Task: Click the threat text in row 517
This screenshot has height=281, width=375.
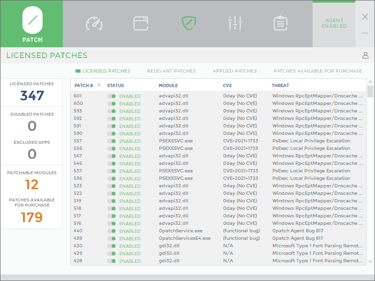Action: [317, 215]
